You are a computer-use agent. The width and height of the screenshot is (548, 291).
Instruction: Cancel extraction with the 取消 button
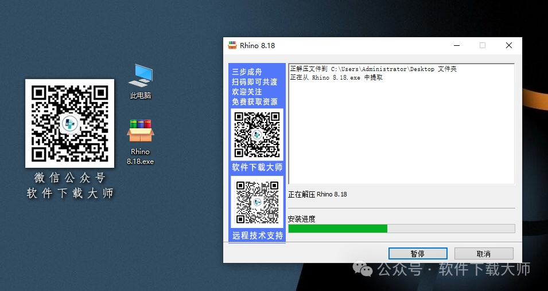pos(484,254)
